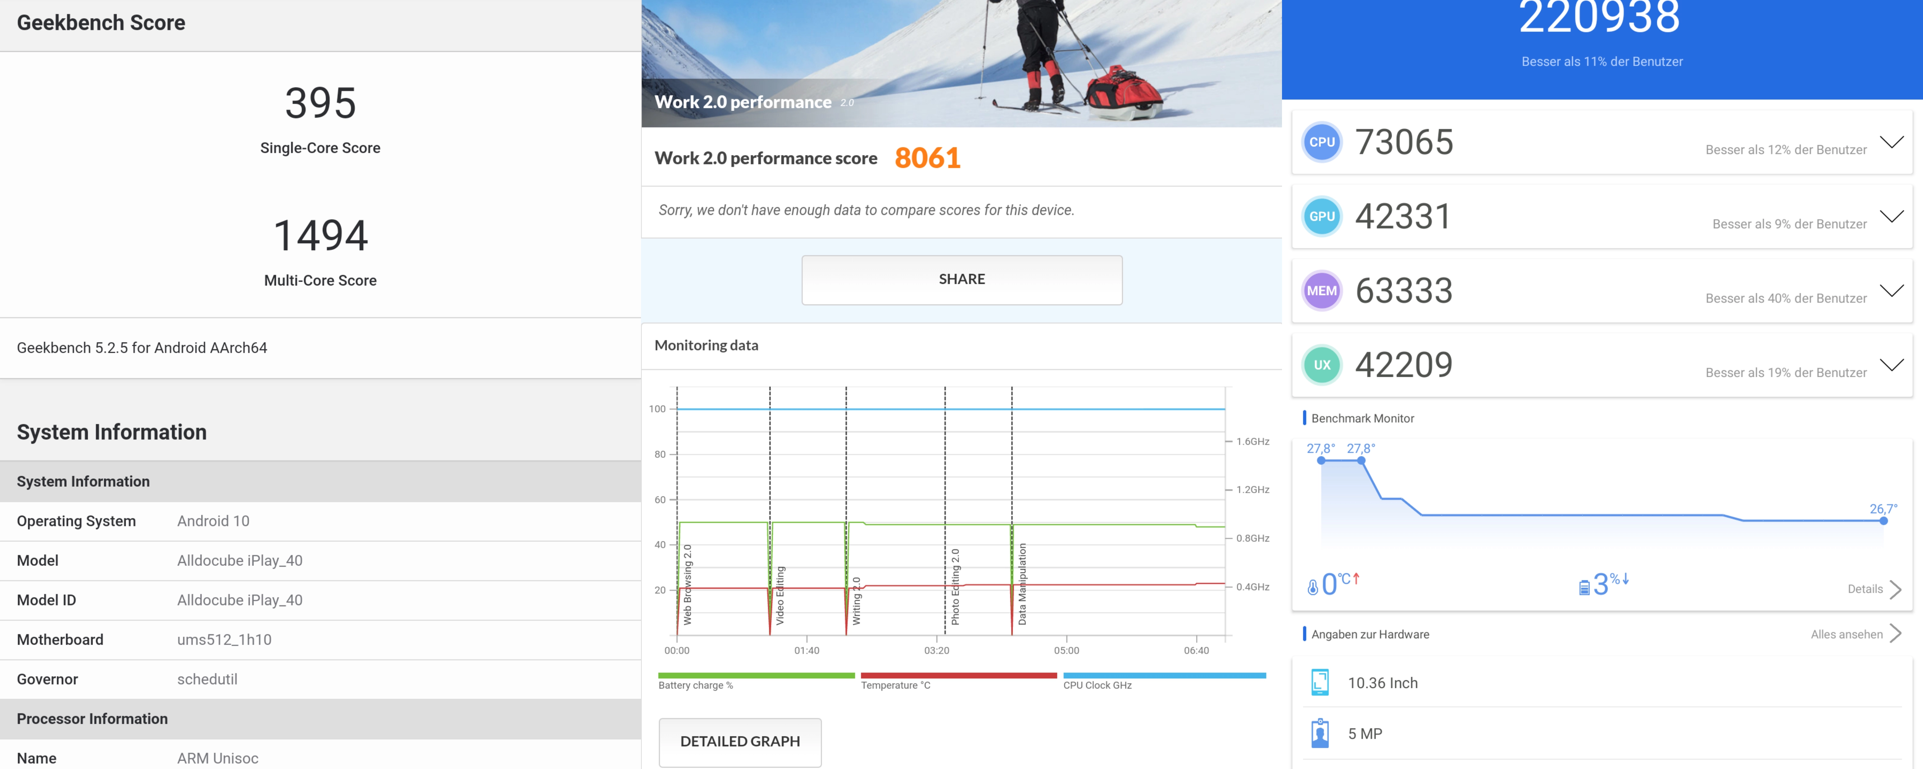This screenshot has width=1923, height=769.
Task: Expand the MEM 63333 score row
Action: (1892, 290)
